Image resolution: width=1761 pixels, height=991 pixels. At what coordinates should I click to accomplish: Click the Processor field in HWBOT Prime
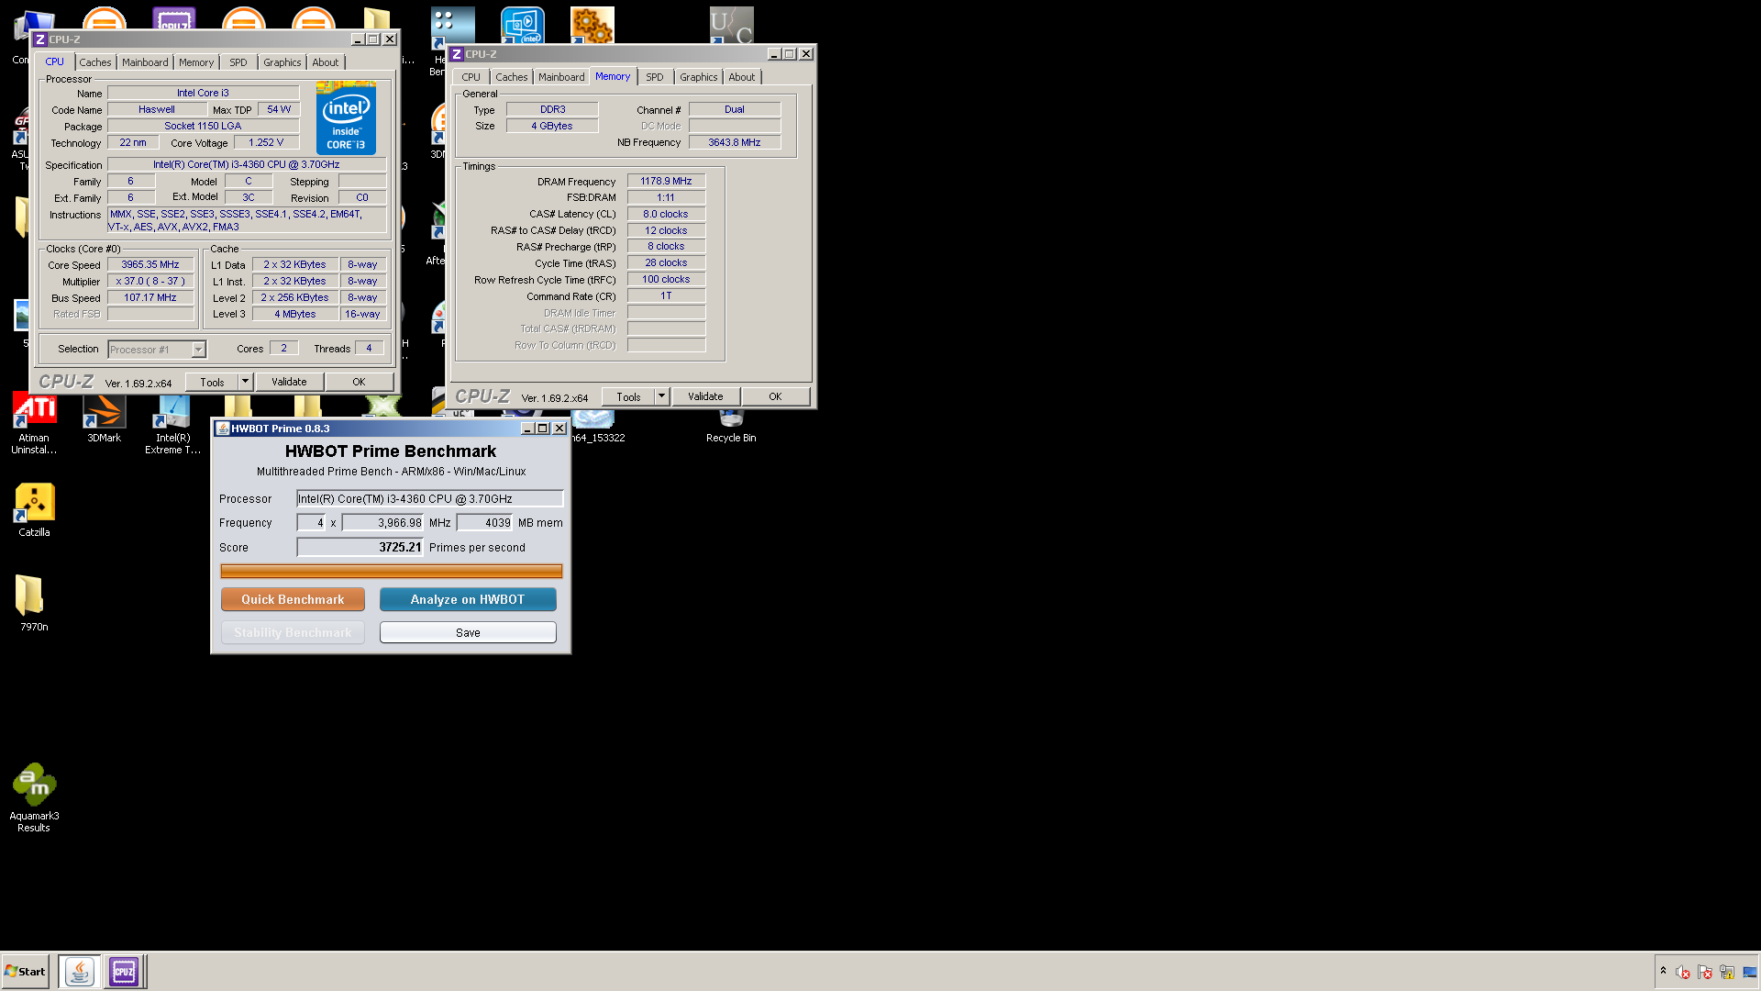click(x=429, y=499)
